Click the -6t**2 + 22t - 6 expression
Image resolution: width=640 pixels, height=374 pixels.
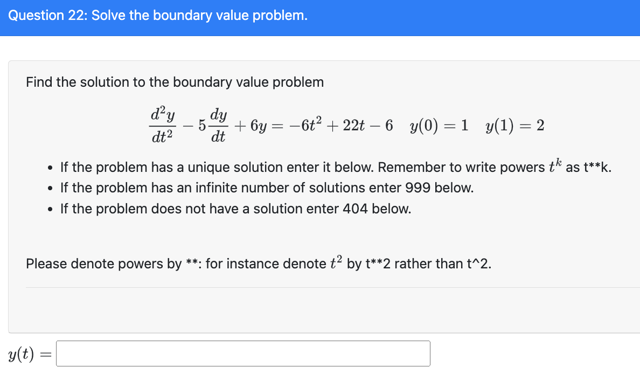339,125
